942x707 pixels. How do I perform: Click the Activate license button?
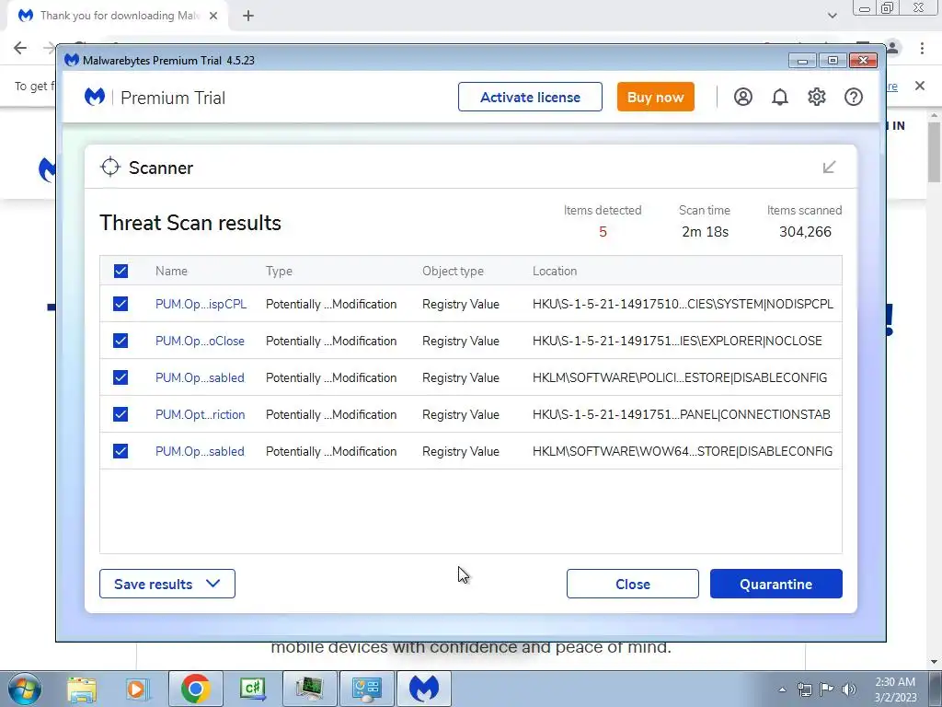pyautogui.click(x=530, y=97)
